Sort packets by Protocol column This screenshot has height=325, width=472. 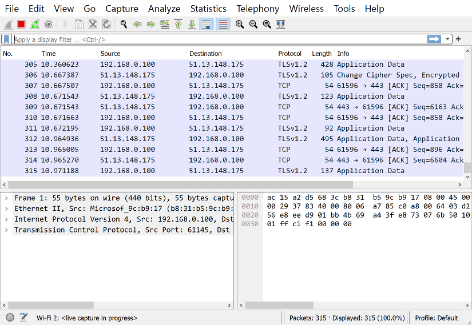click(293, 54)
